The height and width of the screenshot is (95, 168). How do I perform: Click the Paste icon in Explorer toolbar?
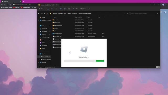click(56, 9)
